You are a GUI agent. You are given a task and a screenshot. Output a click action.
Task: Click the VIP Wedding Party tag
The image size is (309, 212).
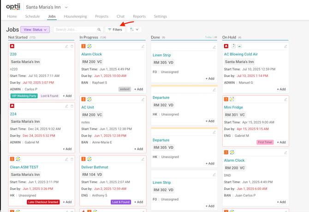[24, 96]
